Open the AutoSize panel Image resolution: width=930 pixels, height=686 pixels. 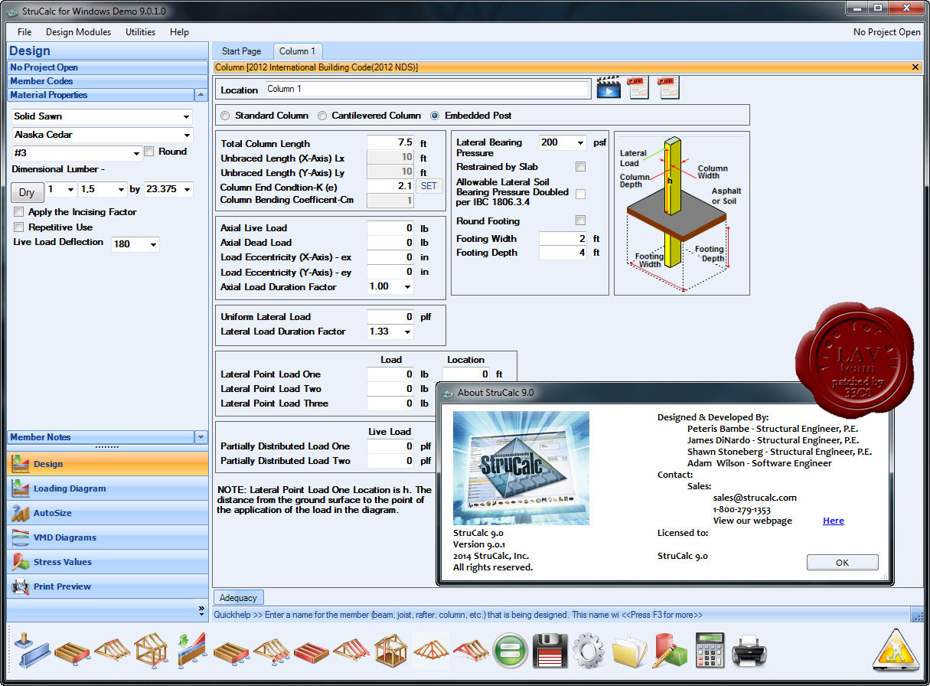[107, 513]
